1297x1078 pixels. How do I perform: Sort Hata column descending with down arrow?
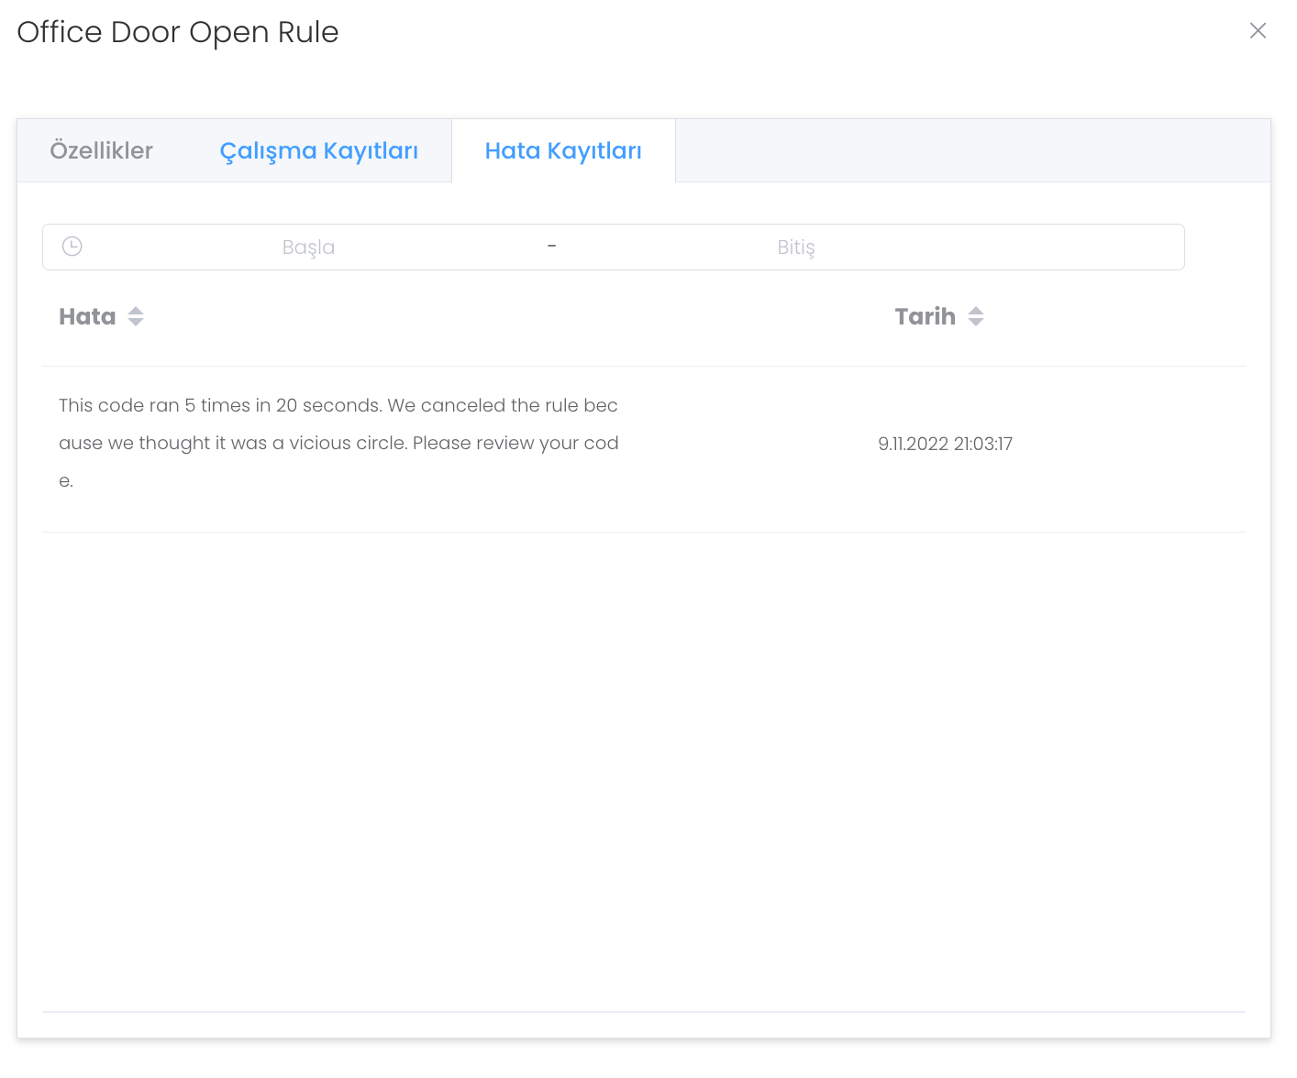coord(136,323)
